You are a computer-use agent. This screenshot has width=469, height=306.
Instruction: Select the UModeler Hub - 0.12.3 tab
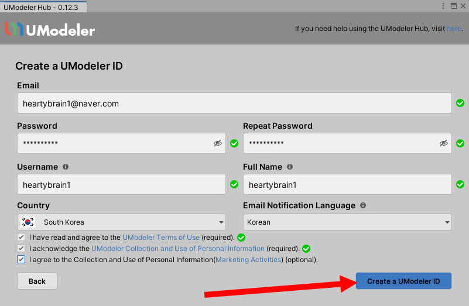(43, 7)
